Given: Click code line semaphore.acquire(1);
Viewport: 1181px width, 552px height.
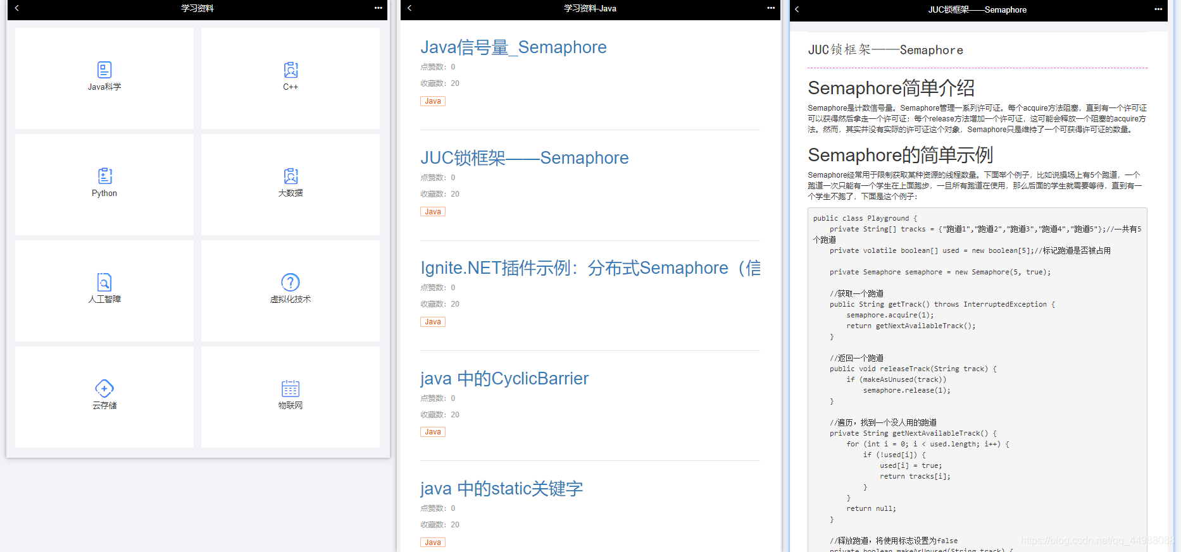Looking at the screenshot, I should tap(890, 316).
